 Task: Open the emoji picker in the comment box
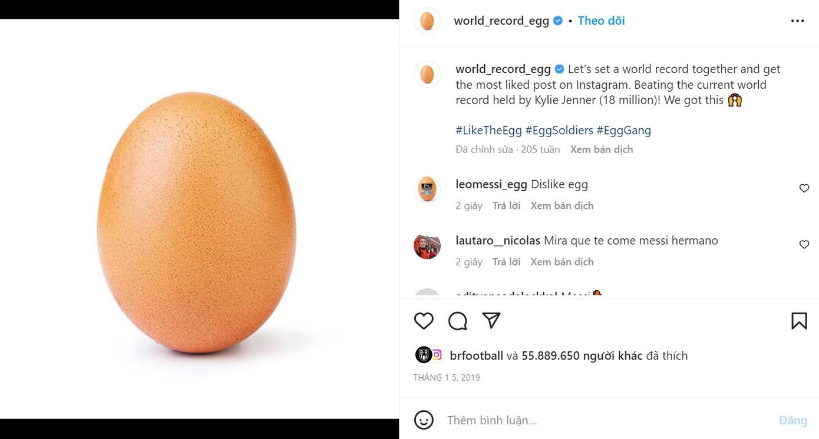[422, 420]
